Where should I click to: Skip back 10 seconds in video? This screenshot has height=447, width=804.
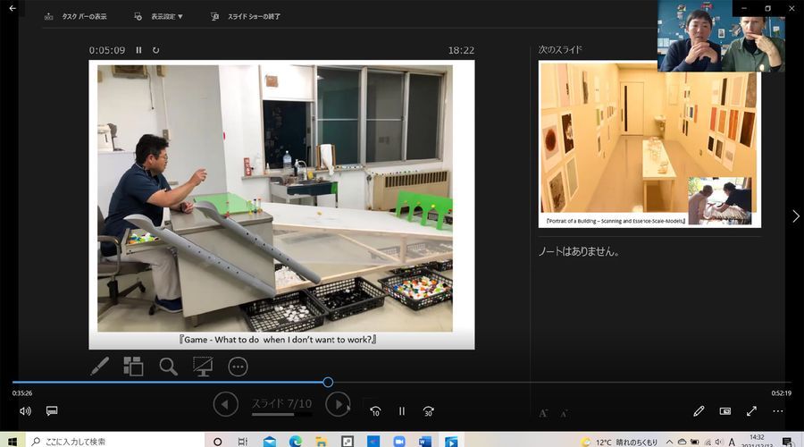click(375, 411)
